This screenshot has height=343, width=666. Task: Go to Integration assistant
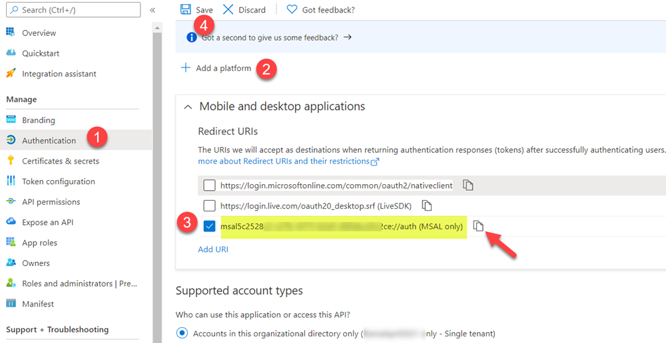(59, 74)
